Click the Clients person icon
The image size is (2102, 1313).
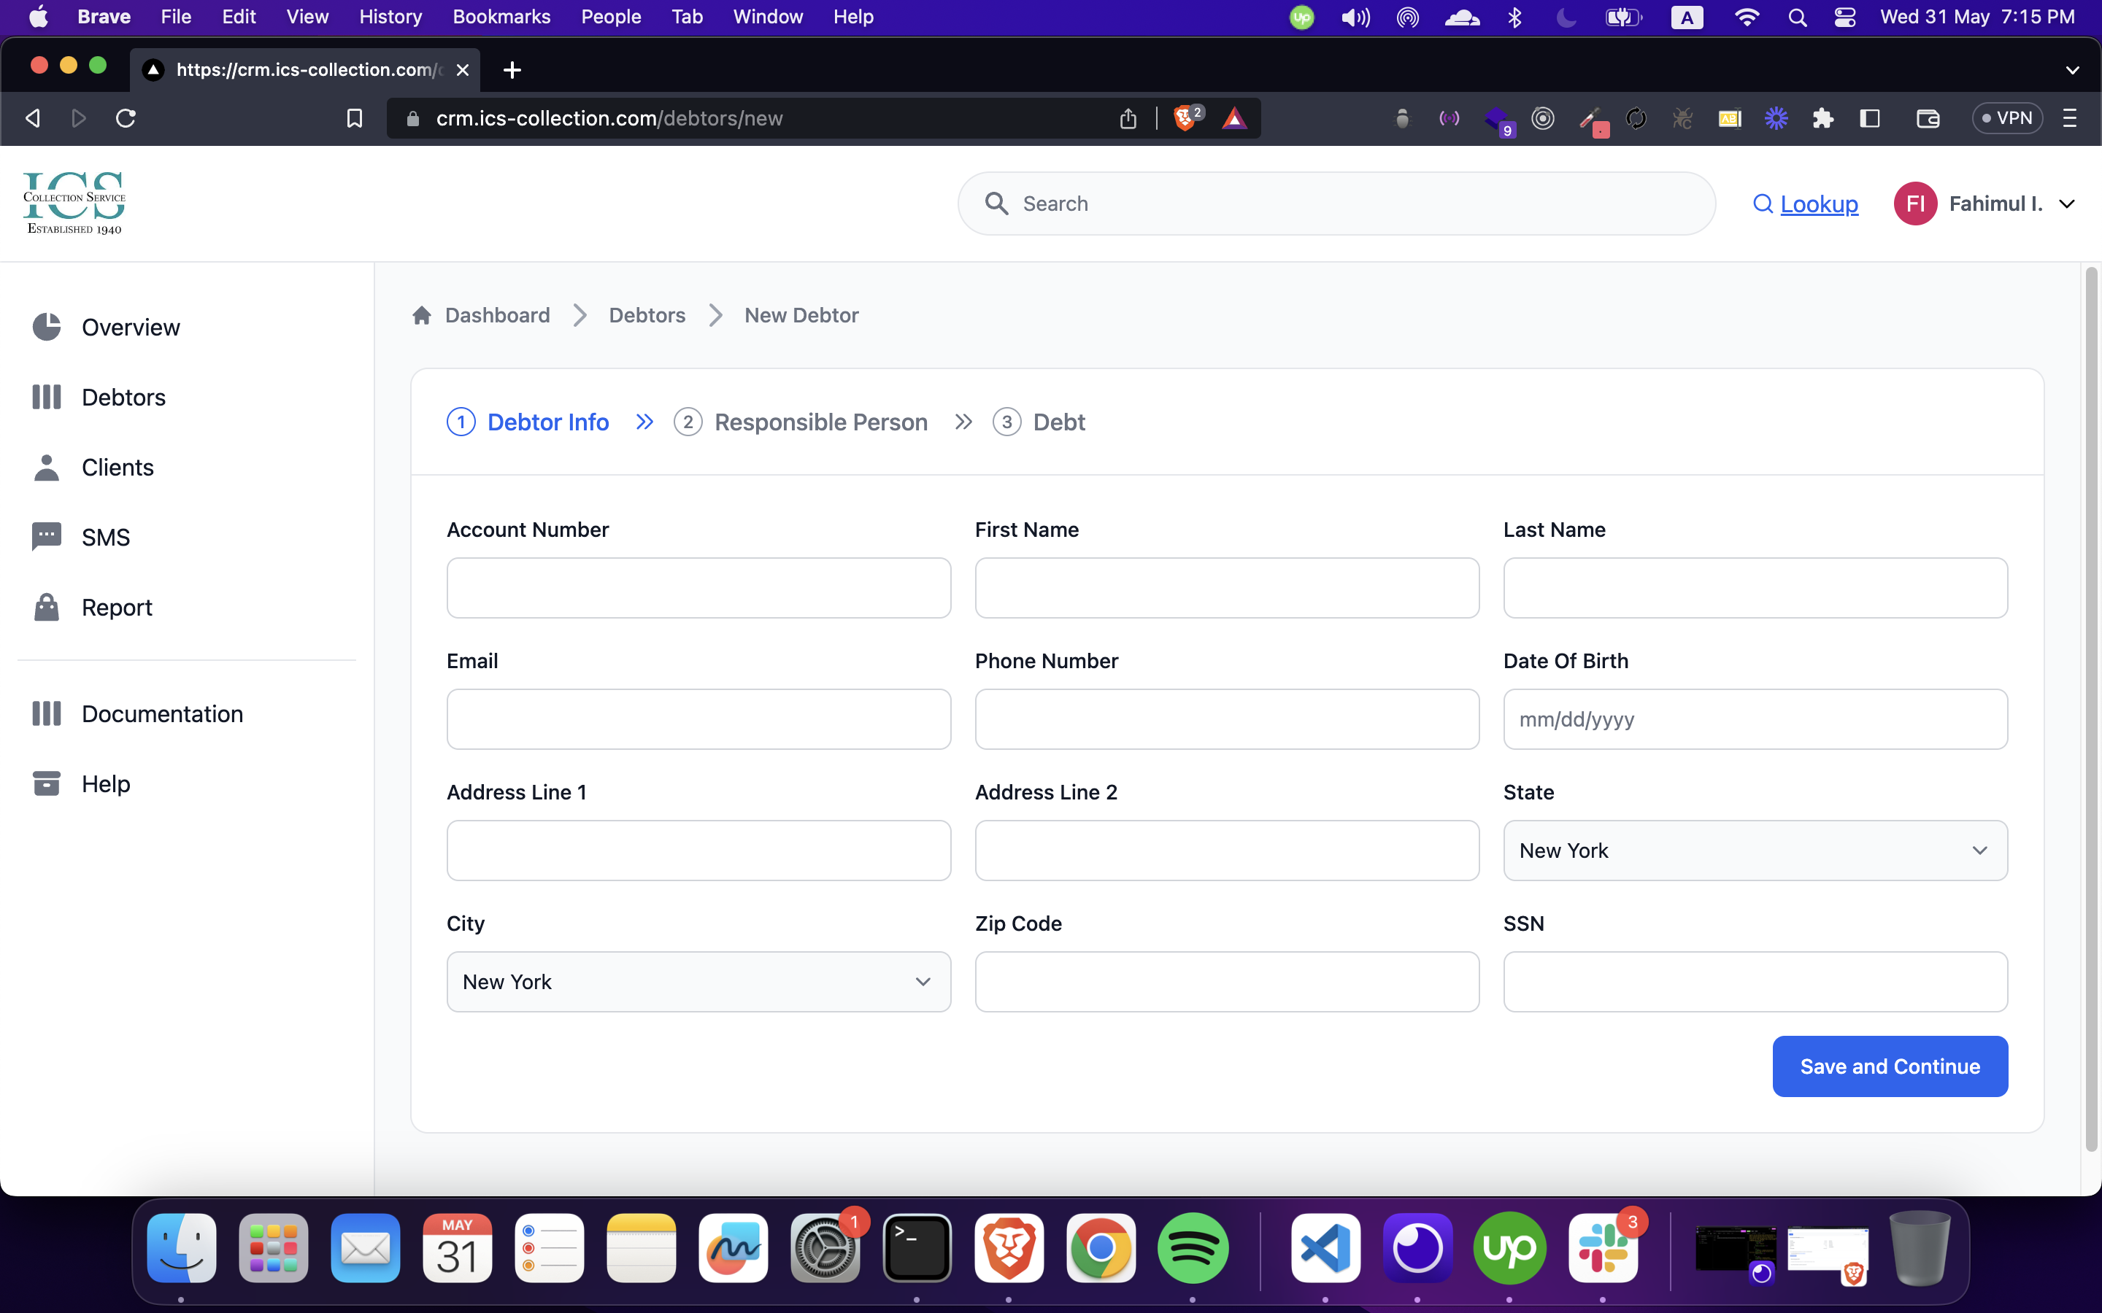(x=46, y=467)
